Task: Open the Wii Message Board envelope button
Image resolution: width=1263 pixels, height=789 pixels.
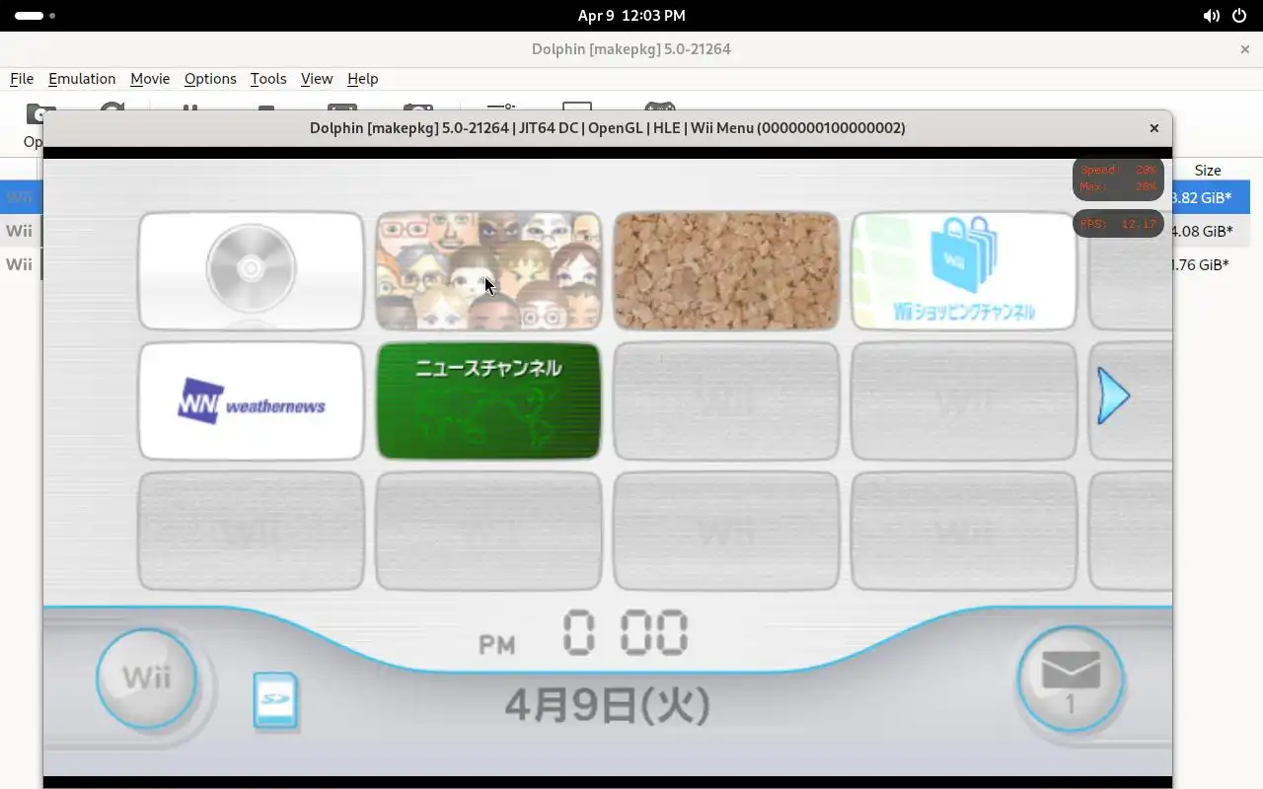Action: click(x=1071, y=680)
